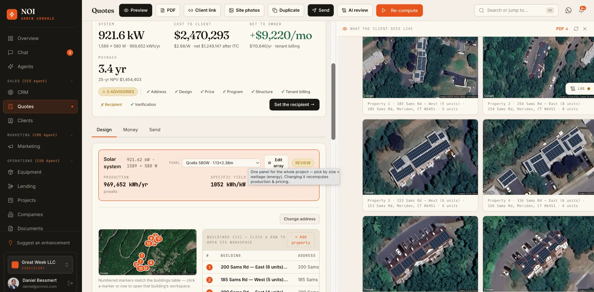Open Site photos from toolbar
The width and height of the screenshot is (594, 292).
point(244,10)
